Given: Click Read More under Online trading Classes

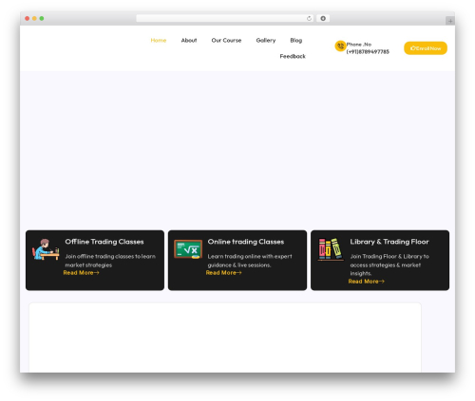Looking at the screenshot, I should click(223, 273).
